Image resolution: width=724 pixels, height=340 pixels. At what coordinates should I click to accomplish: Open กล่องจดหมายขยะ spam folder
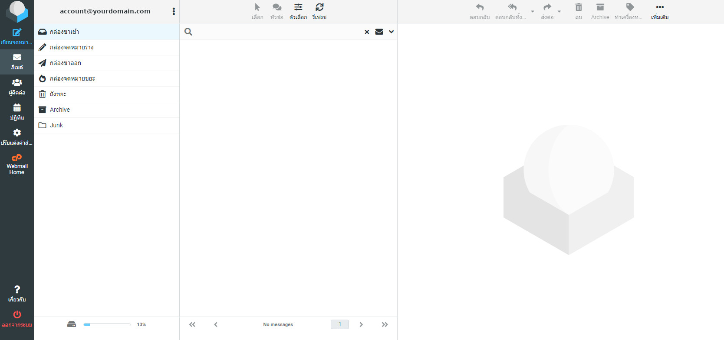(x=107, y=78)
